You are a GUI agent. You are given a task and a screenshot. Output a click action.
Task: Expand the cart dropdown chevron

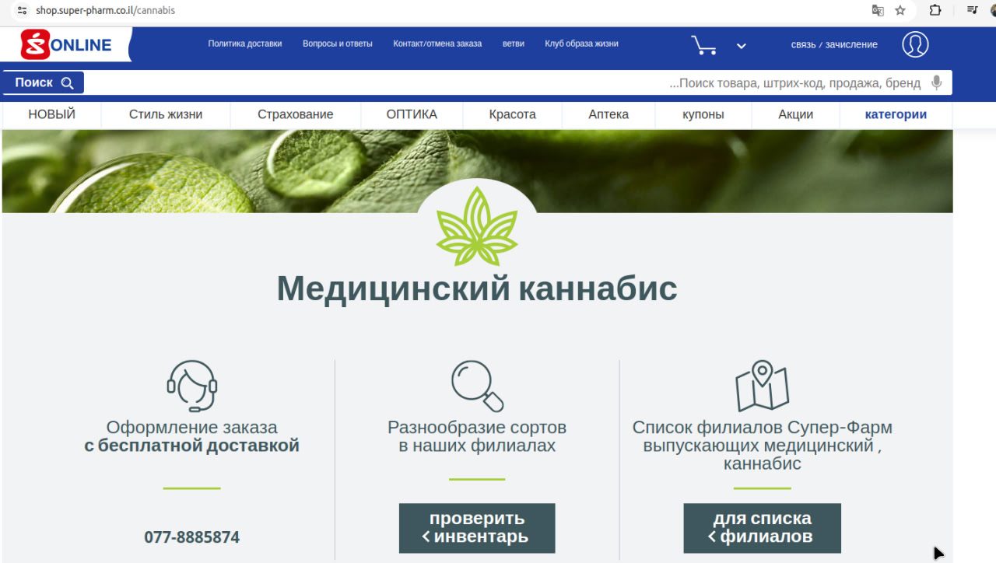(x=742, y=46)
